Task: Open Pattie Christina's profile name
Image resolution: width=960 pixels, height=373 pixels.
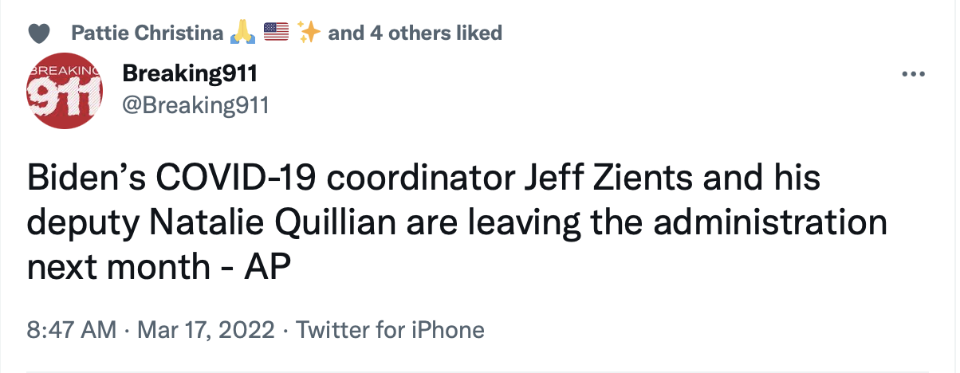Action: pos(148,33)
